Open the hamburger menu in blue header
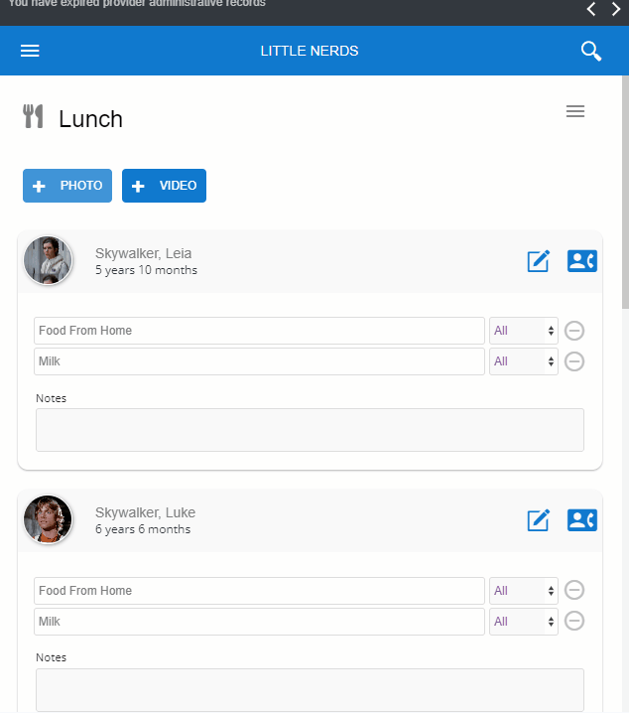This screenshot has height=713, width=629. coord(30,51)
